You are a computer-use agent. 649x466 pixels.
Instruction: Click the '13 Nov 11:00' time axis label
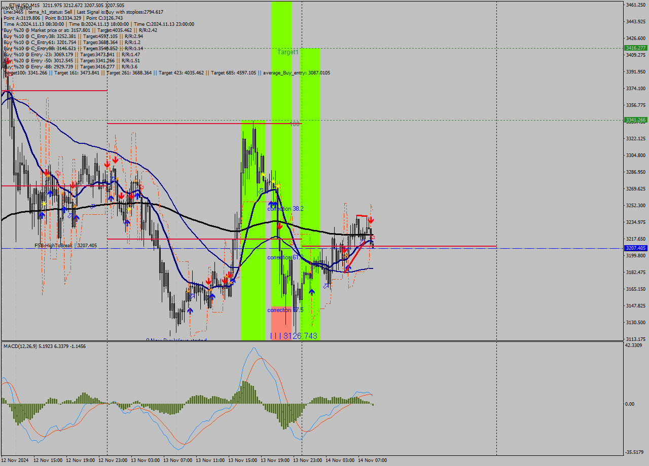(x=210, y=460)
